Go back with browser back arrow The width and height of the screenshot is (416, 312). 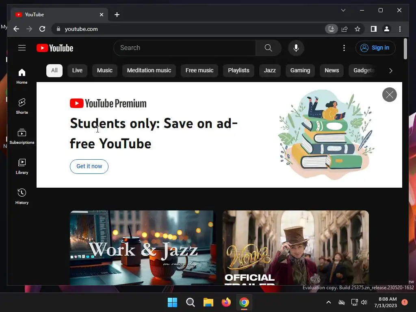click(x=16, y=29)
